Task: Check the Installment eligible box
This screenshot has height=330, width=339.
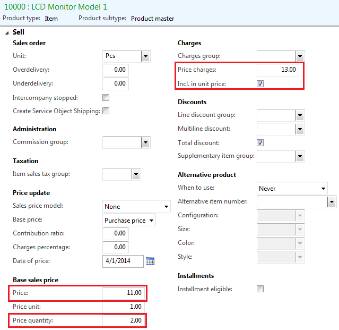Action: pos(260,289)
